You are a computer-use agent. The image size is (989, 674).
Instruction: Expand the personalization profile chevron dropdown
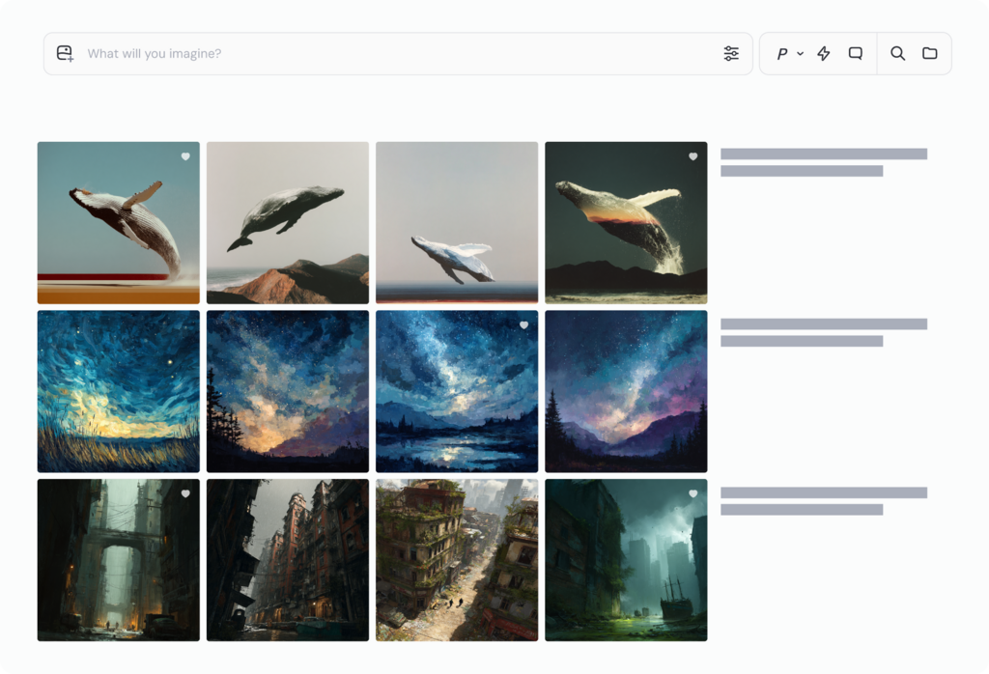(799, 53)
